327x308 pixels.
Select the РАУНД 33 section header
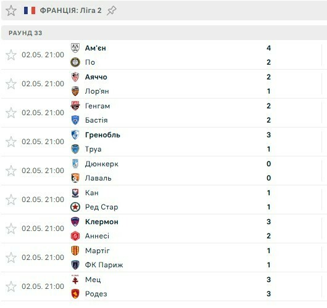click(25, 33)
